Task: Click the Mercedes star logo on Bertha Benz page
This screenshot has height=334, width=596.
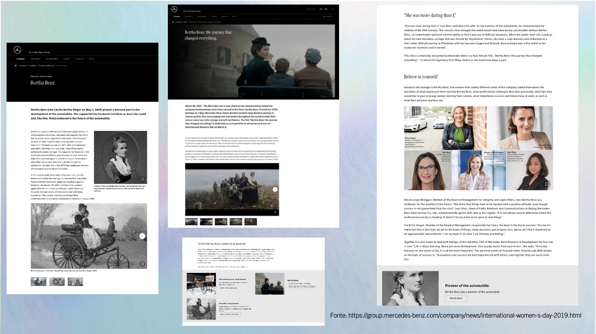Action: click(17, 50)
